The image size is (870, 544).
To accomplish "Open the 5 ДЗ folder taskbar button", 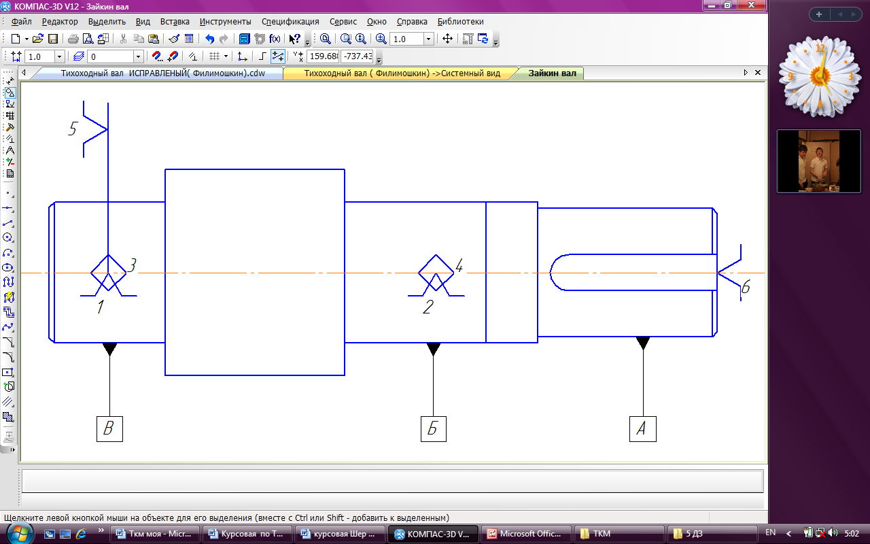I will (711, 534).
